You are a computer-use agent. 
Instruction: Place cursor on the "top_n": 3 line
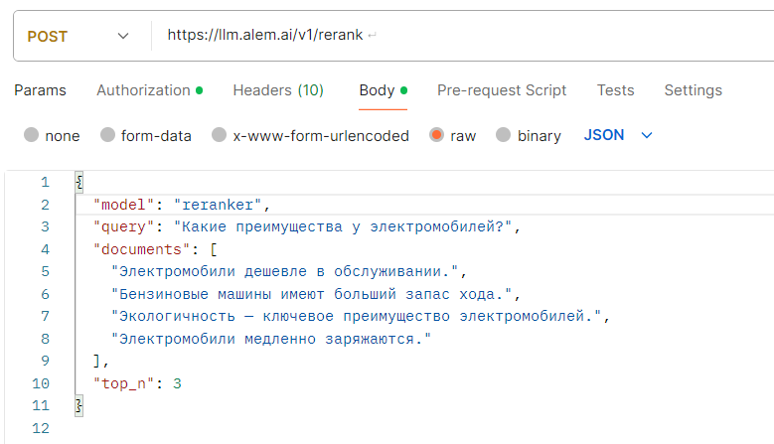point(137,383)
